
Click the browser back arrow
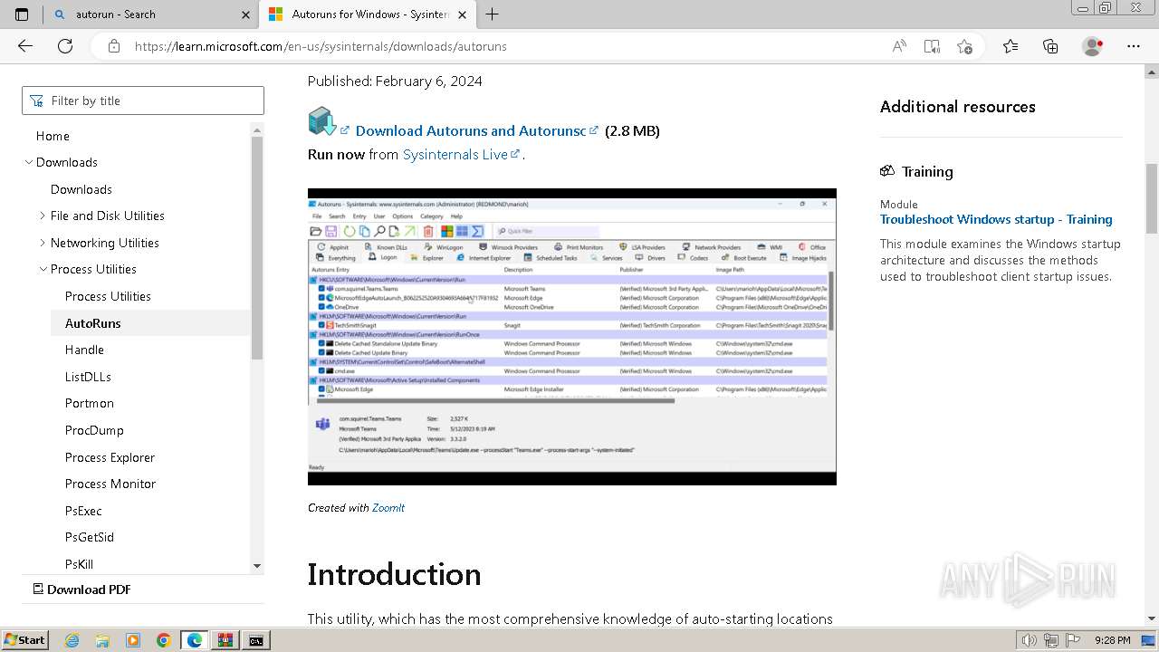pyautogui.click(x=25, y=46)
